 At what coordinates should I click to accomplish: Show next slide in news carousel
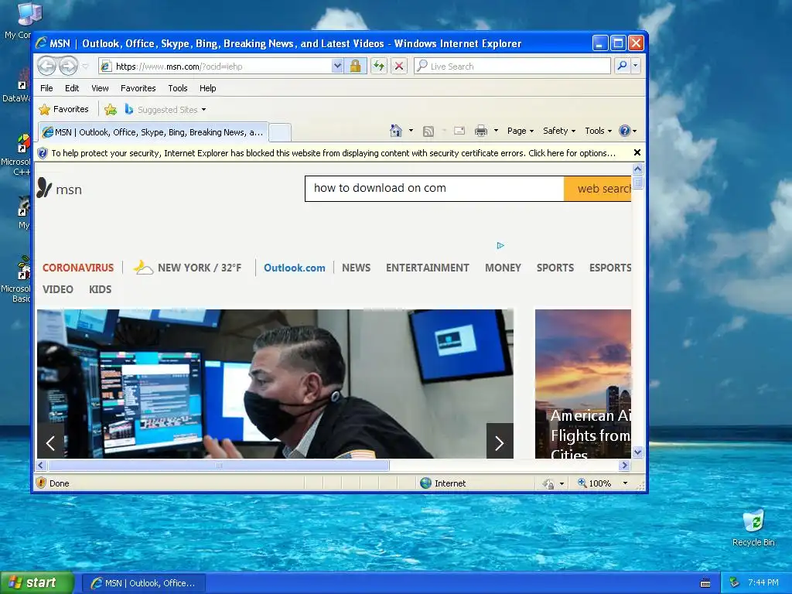coord(500,443)
